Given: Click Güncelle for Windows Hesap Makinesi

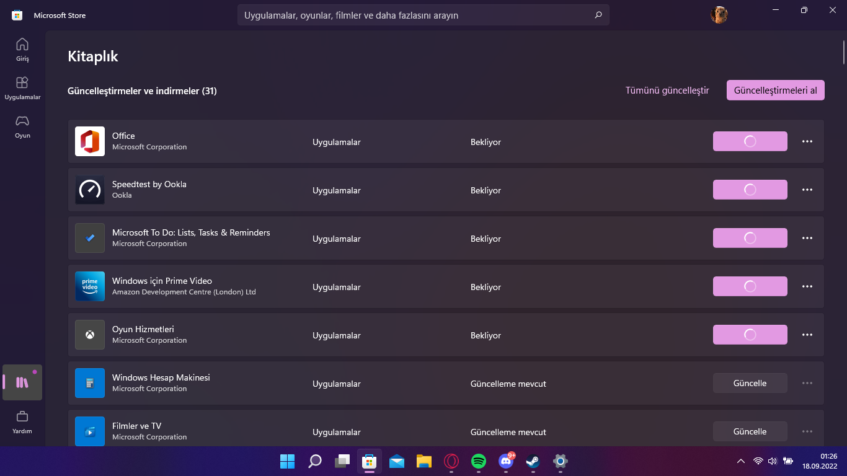Looking at the screenshot, I should tap(750, 383).
